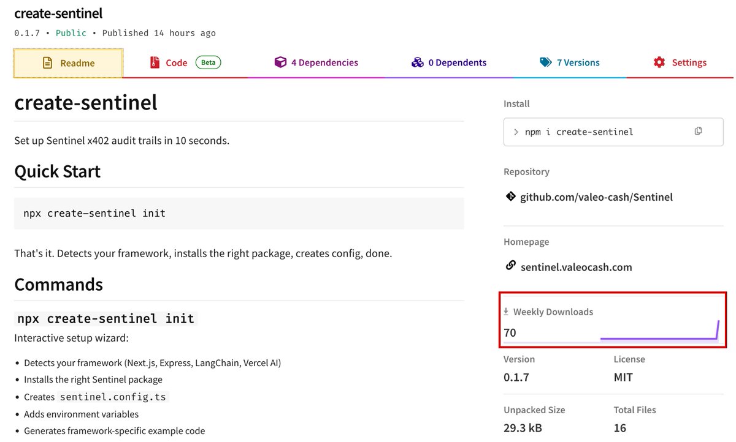The image size is (736, 442).
Task: Click the 'Adds environment variables' bullet
Action: (x=81, y=414)
